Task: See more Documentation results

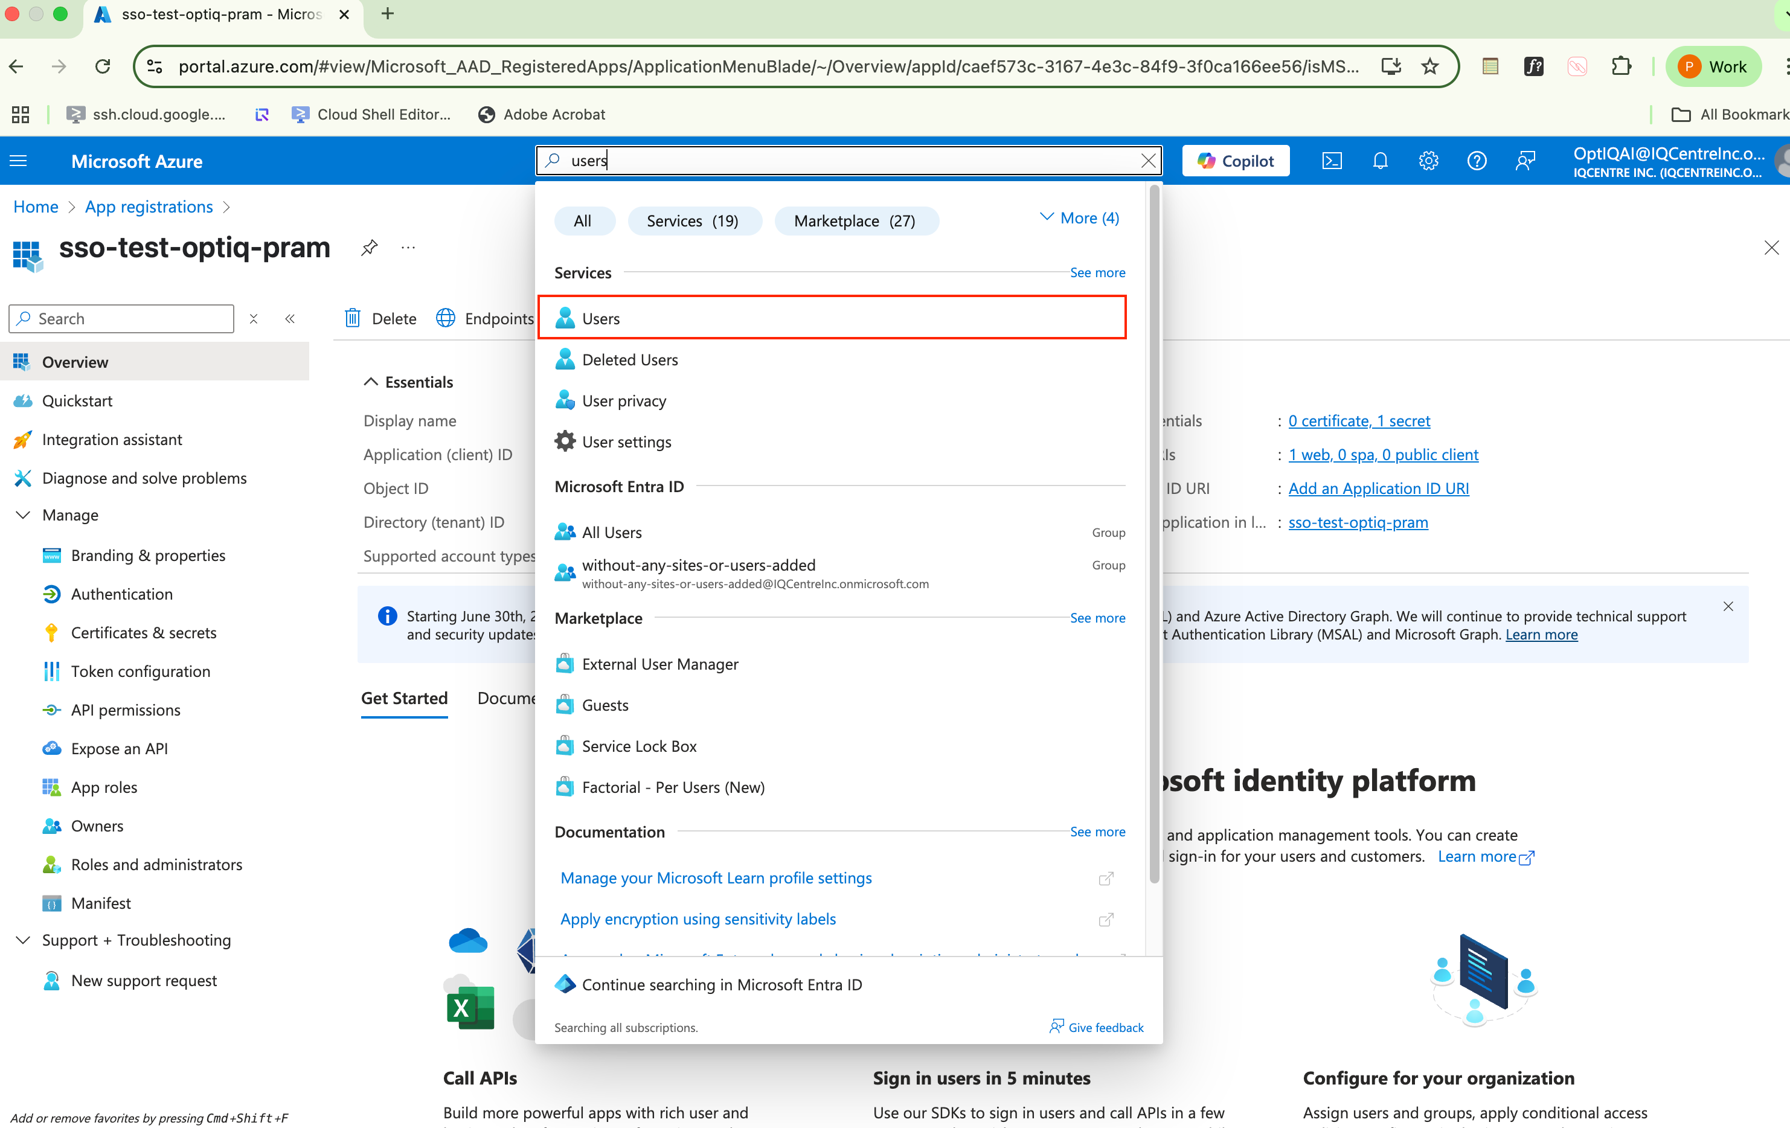Action: coord(1097,832)
